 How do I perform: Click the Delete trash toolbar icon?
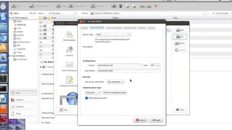[121, 6]
